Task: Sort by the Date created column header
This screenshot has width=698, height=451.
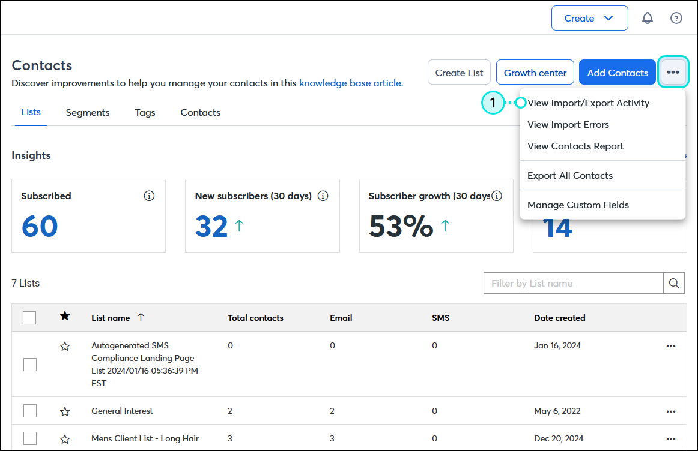Action: coord(560,318)
